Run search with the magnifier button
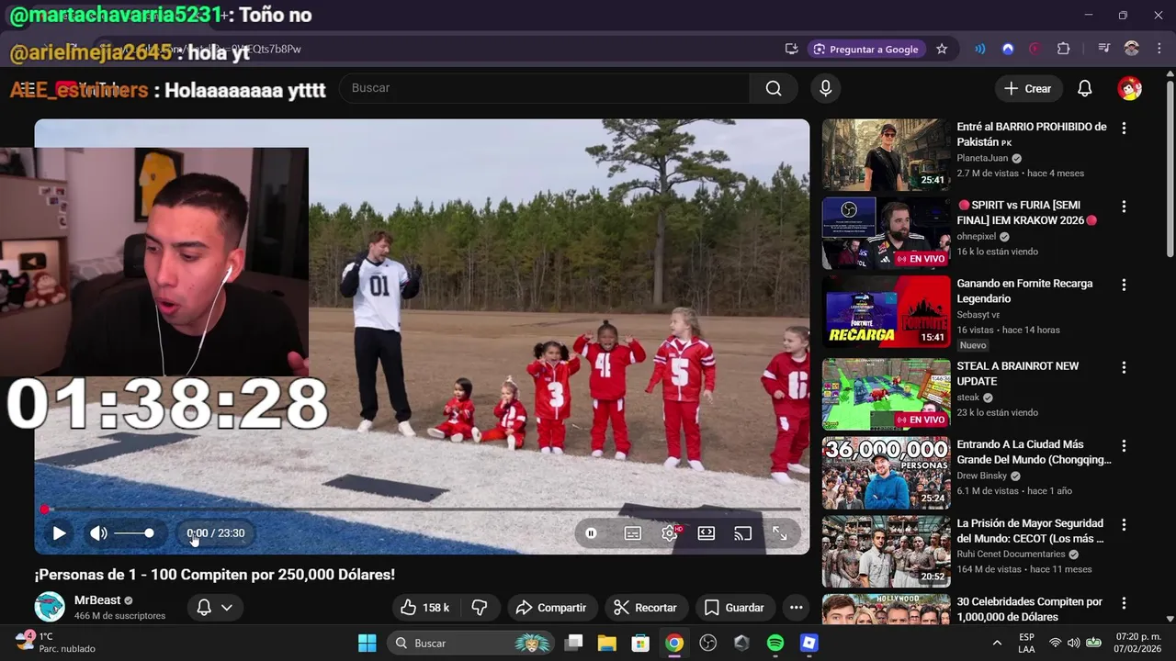Image resolution: width=1176 pixels, height=661 pixels. click(774, 88)
